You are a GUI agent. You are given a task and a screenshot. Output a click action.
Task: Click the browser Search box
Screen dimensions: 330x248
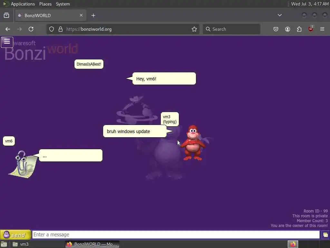coord(231,29)
